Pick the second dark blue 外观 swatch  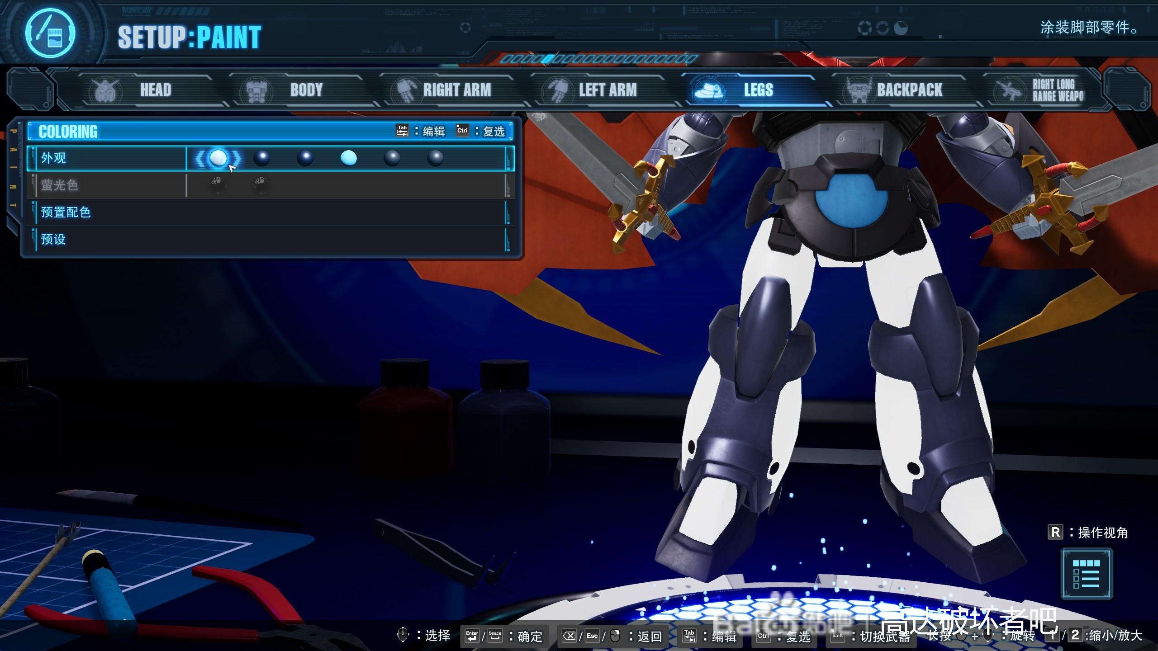tap(261, 158)
